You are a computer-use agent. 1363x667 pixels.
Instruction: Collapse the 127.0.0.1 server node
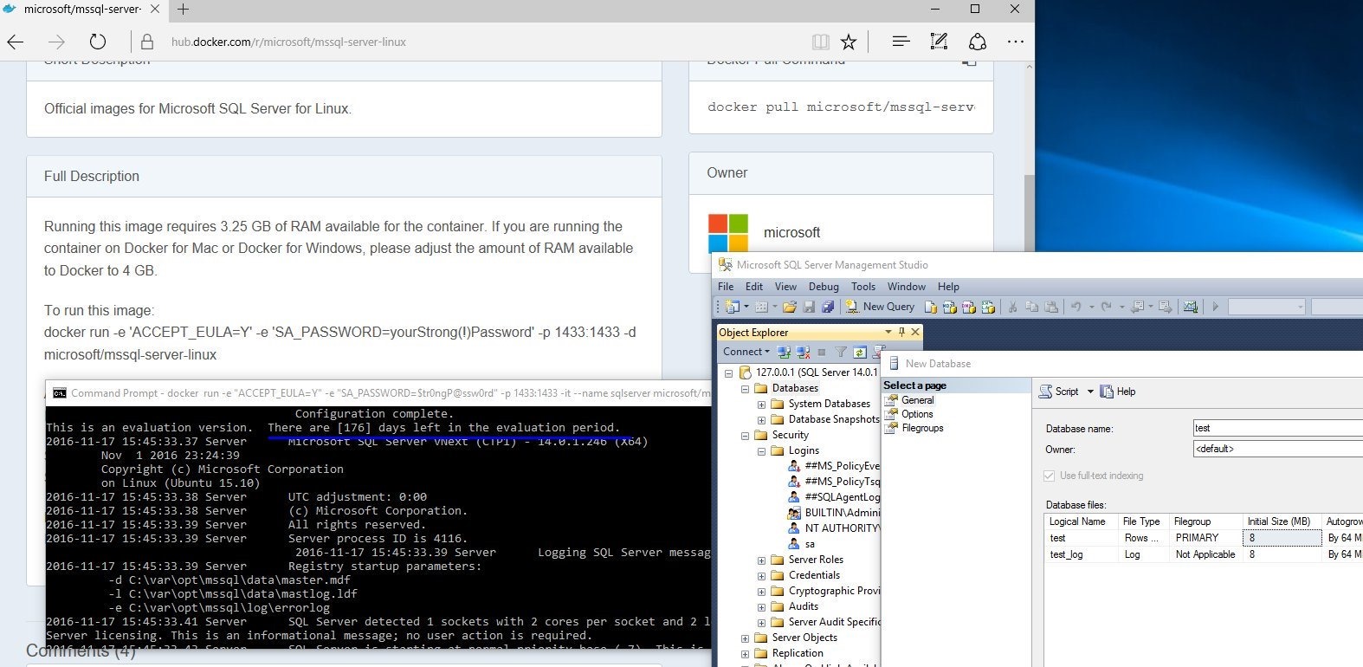729,373
